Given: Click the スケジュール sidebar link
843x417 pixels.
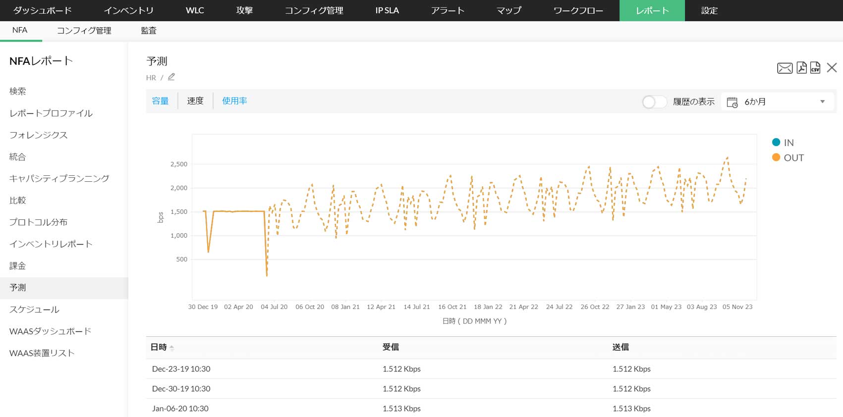Looking at the screenshot, I should pyautogui.click(x=34, y=310).
